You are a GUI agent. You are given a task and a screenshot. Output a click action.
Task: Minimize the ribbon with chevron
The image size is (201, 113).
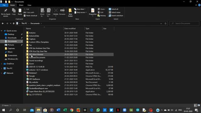(x=196, y=5)
